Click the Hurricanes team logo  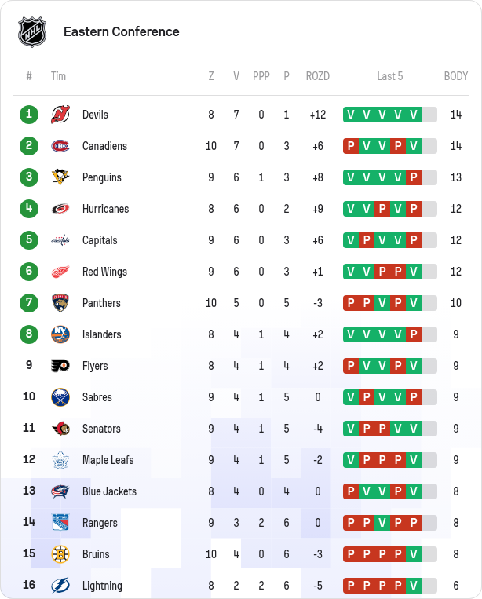[60, 209]
